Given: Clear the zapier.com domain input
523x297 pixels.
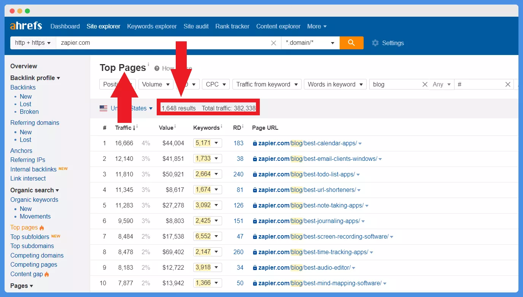Looking at the screenshot, I should click(x=273, y=43).
